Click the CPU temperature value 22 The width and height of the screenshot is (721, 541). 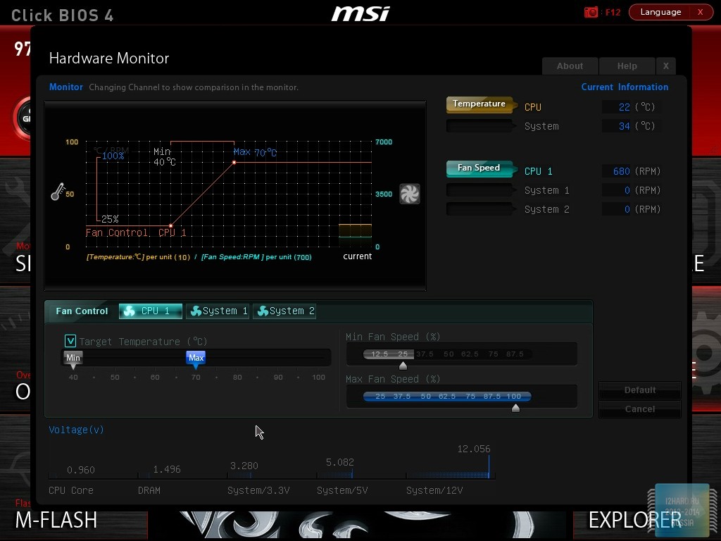click(x=624, y=107)
